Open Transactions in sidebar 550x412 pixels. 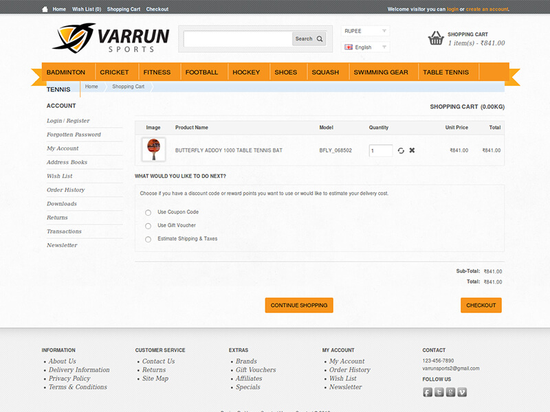(64, 231)
